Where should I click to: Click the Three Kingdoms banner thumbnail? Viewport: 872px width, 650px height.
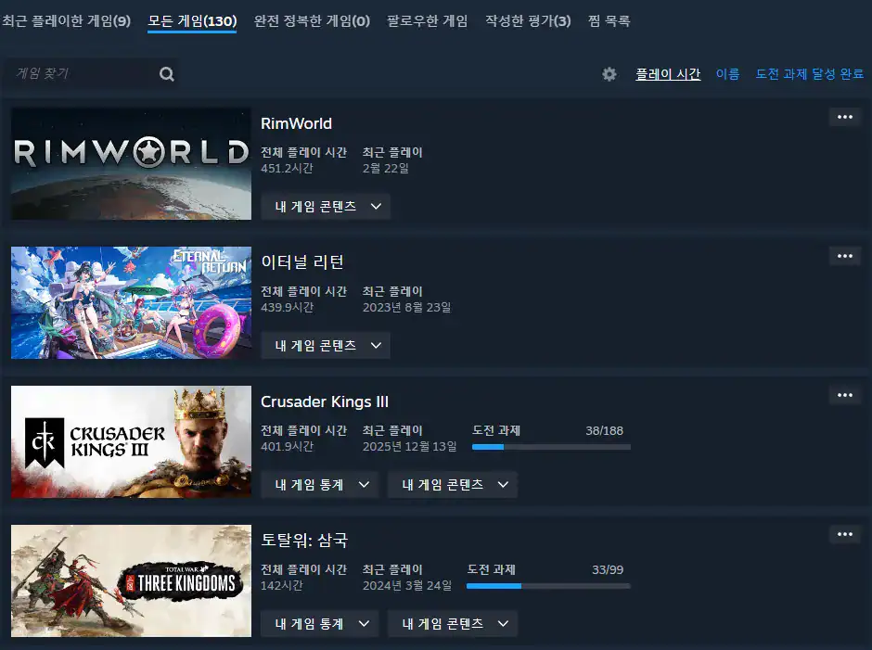pos(131,580)
